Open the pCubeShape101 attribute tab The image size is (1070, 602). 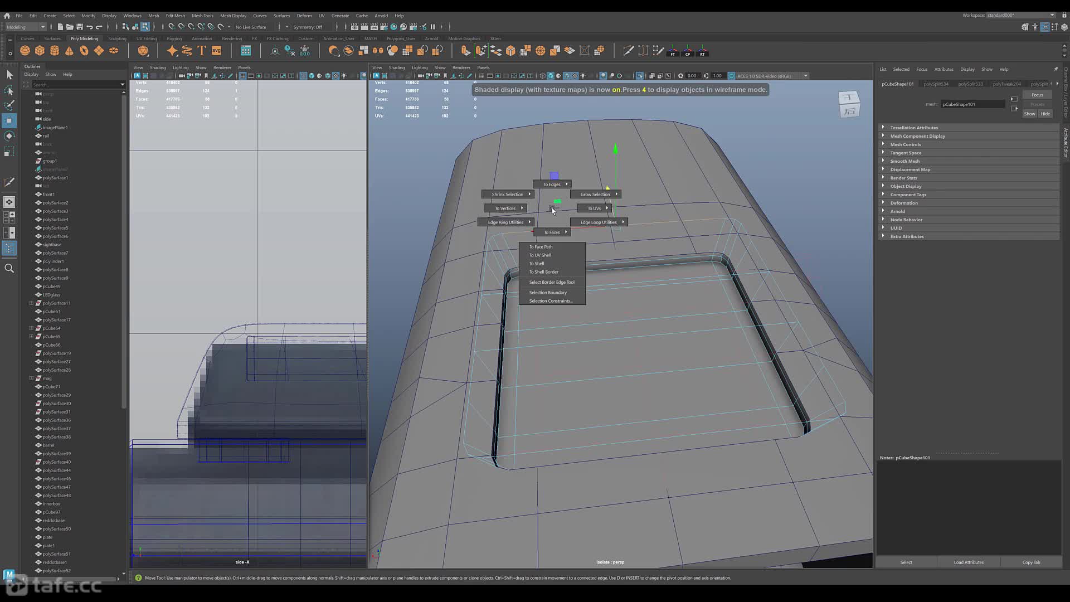point(898,84)
